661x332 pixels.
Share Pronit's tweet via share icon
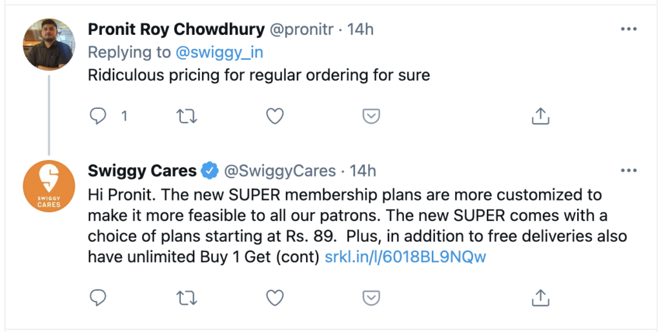(x=540, y=116)
